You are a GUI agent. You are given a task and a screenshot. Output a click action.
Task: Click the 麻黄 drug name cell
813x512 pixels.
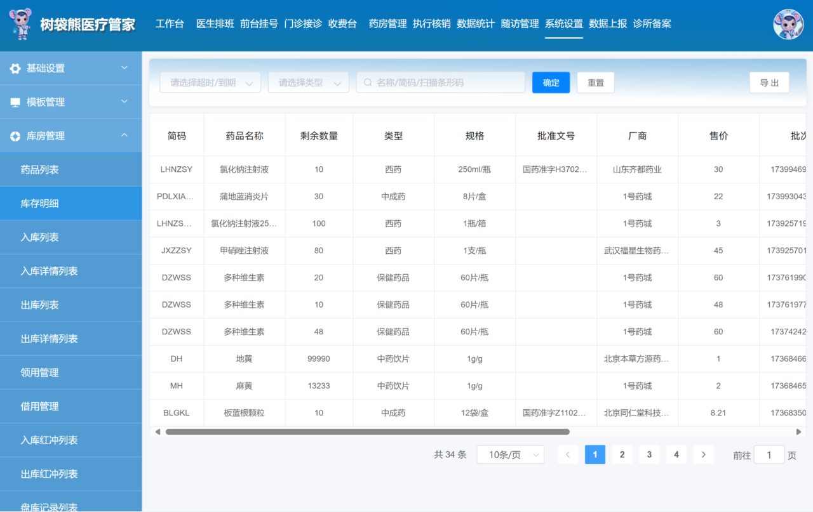[245, 386]
